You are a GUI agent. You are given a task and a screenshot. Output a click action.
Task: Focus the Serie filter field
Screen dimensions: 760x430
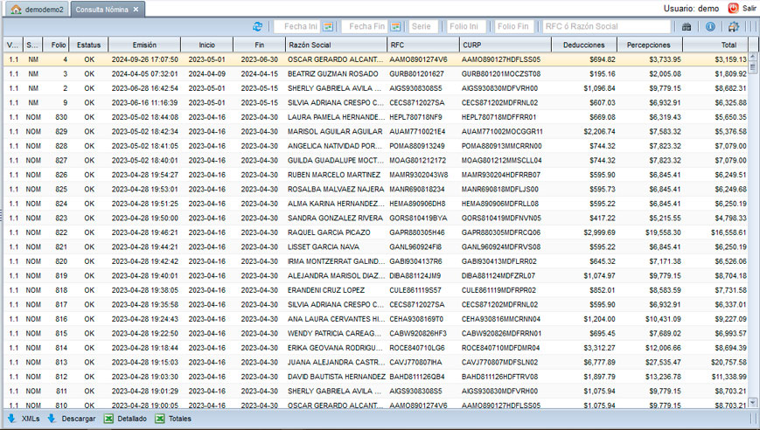423,26
